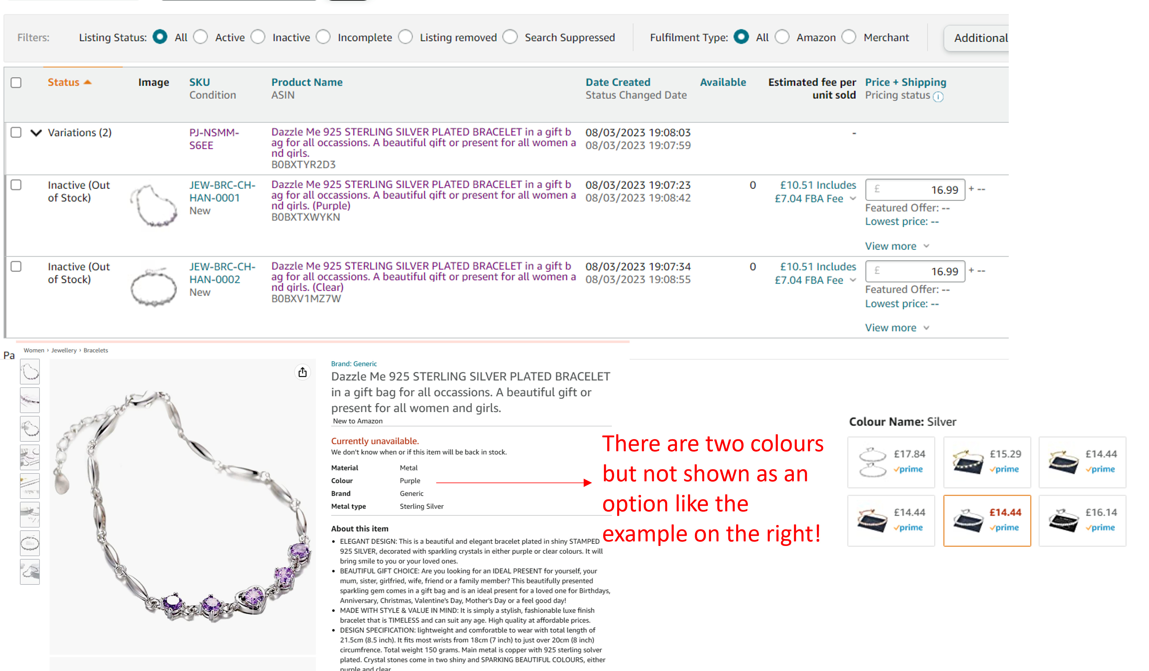Screen dimensions: 1149x671
Task: Choose the £17.84 silver colour swatch
Action: coord(890,462)
